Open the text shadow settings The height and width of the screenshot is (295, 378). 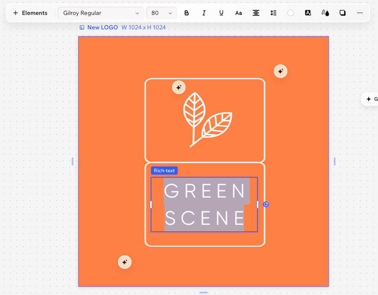343,13
